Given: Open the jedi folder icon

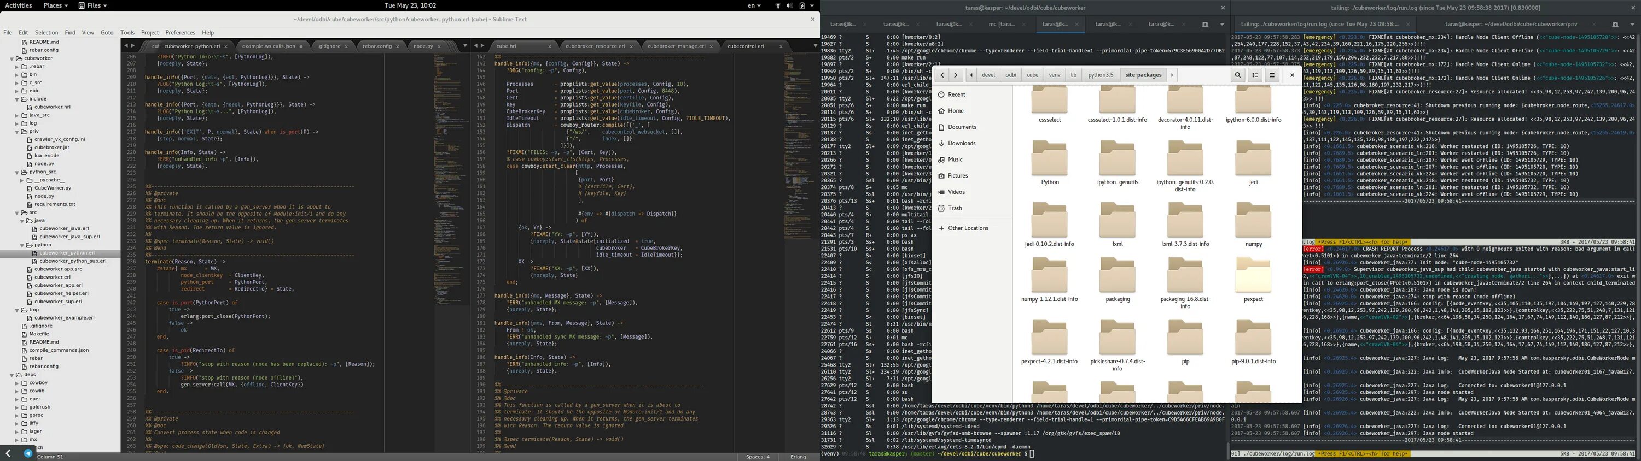Looking at the screenshot, I should point(1253,158).
